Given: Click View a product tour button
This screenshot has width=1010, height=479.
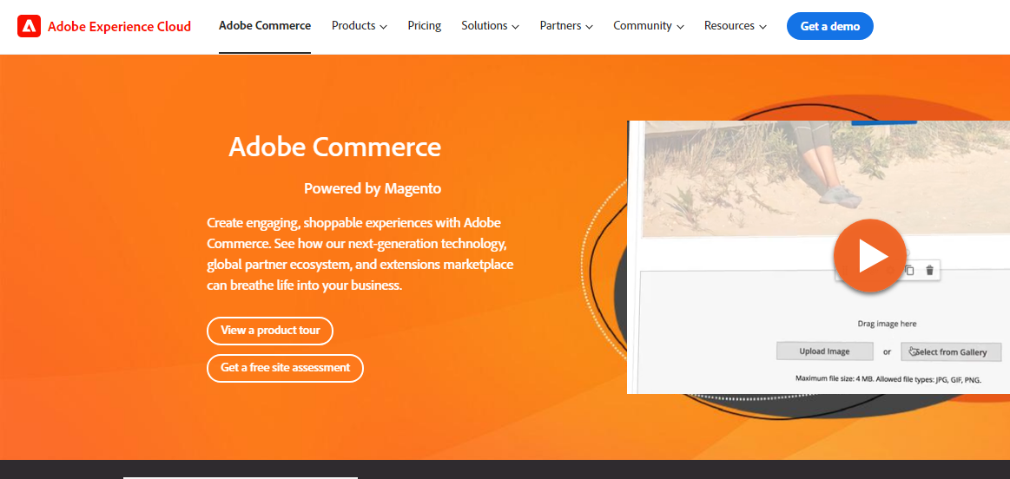Looking at the screenshot, I should coord(270,331).
